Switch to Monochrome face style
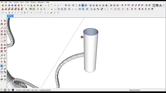166x93 pixels. pos(86,5)
